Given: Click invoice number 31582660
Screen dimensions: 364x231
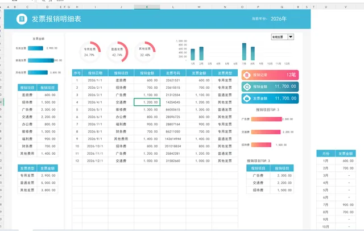Looking at the screenshot, I should (x=173, y=160).
